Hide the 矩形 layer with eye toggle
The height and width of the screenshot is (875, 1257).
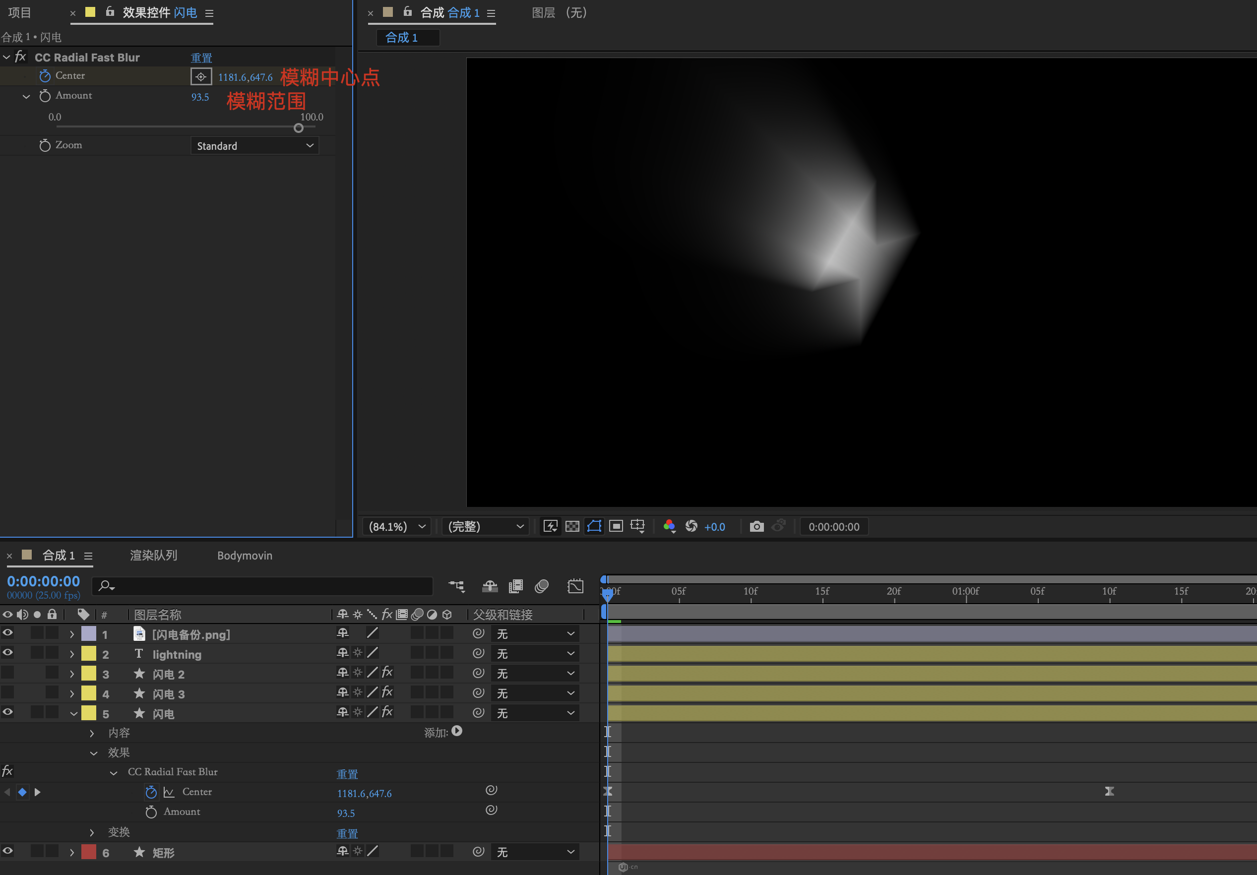coord(7,851)
